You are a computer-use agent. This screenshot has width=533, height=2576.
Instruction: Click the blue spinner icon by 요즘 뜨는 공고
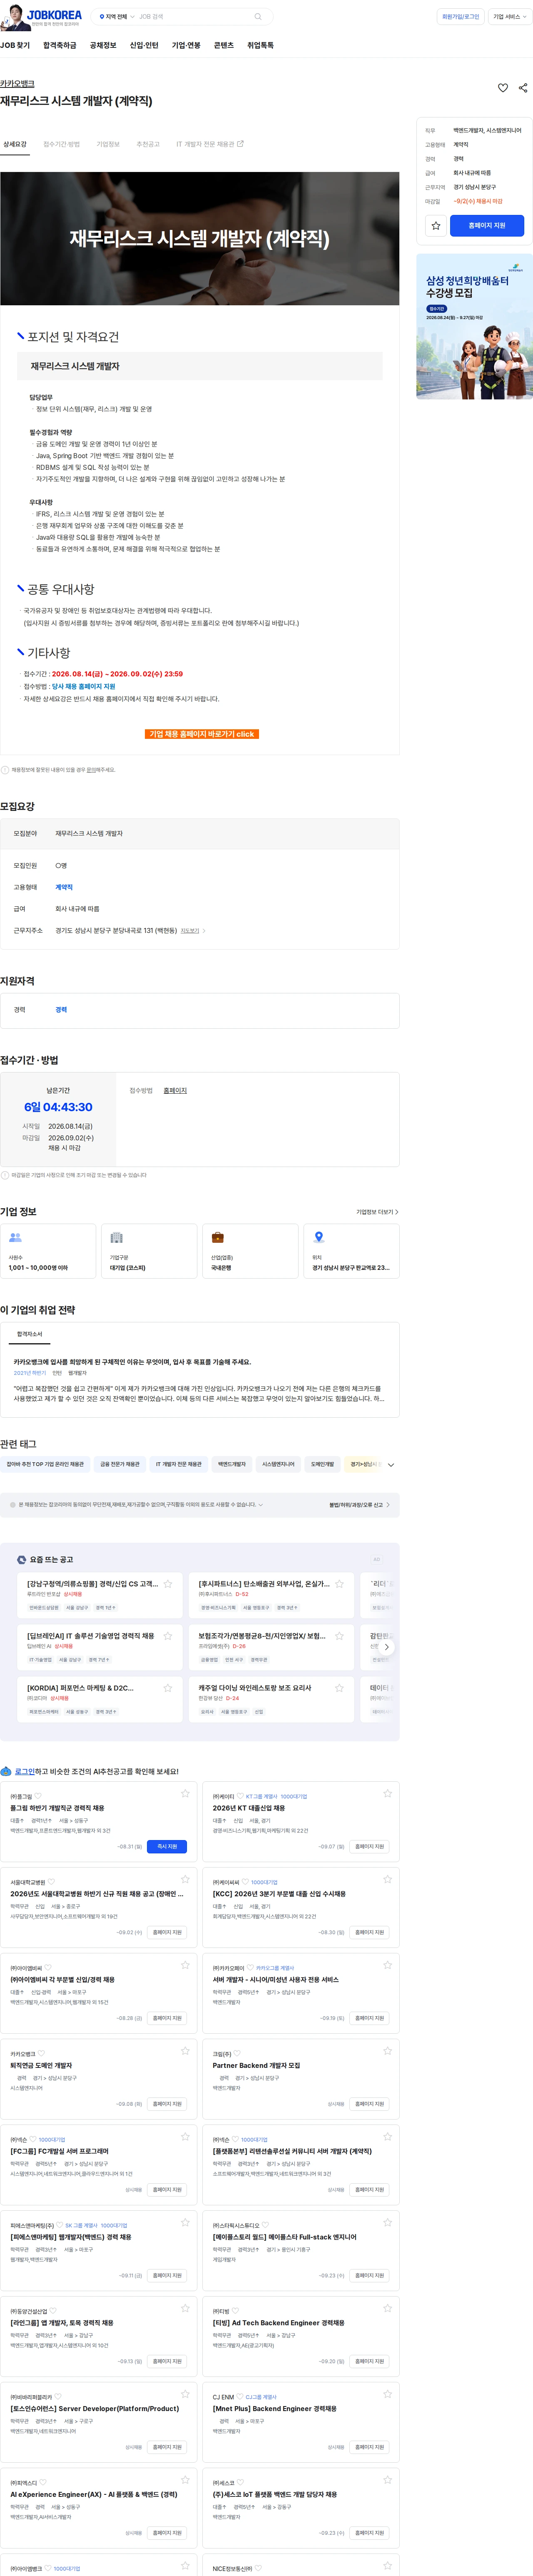22,1560
